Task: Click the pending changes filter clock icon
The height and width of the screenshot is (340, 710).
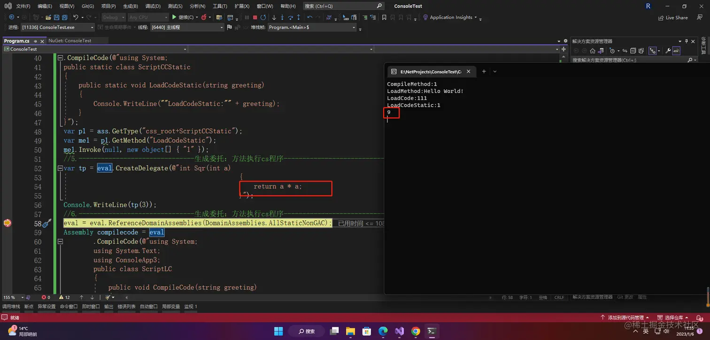Action: [612, 51]
